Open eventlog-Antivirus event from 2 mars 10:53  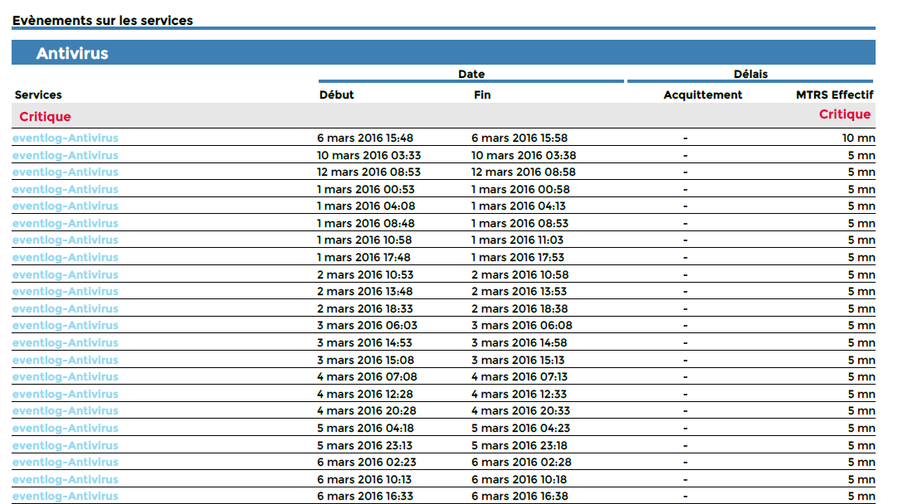(65, 274)
